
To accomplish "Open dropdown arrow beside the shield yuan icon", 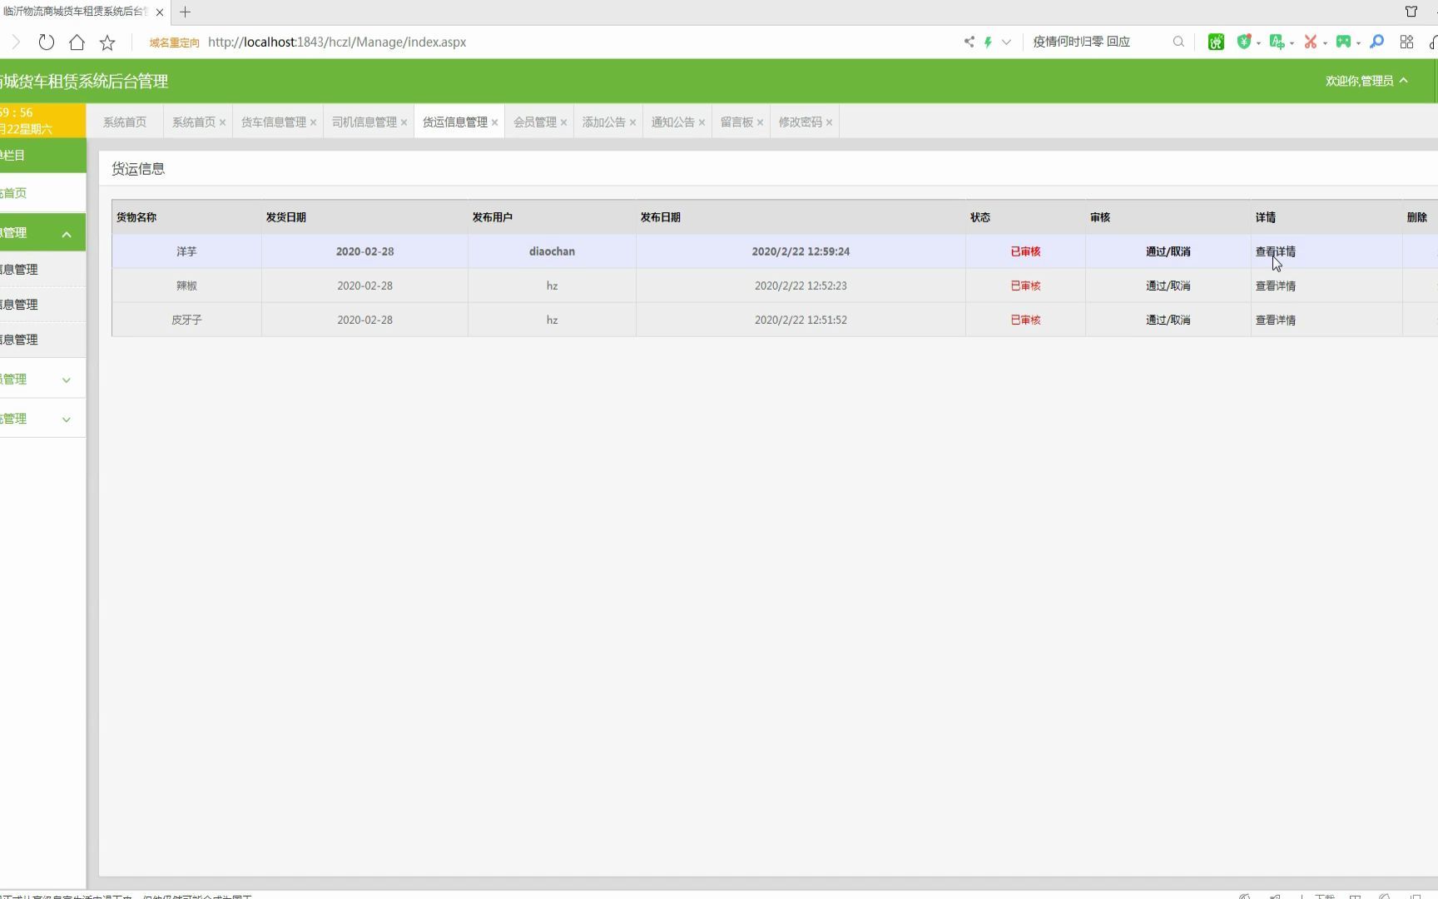I will click(x=1258, y=42).
